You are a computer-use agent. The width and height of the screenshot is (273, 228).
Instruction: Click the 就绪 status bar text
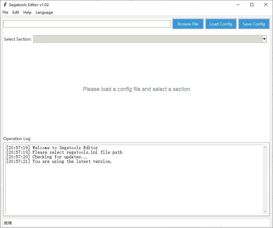tap(8, 223)
